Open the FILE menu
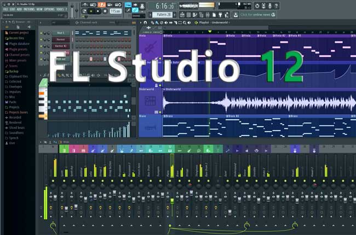Screen dimensions: 356x235 coord(5,9)
